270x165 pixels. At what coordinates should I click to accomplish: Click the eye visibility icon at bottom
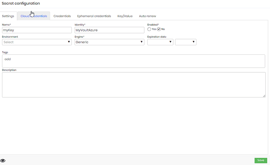[3, 161]
